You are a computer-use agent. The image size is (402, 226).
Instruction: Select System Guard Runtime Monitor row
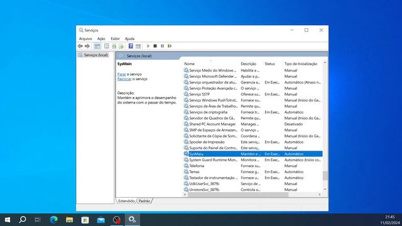click(253, 160)
